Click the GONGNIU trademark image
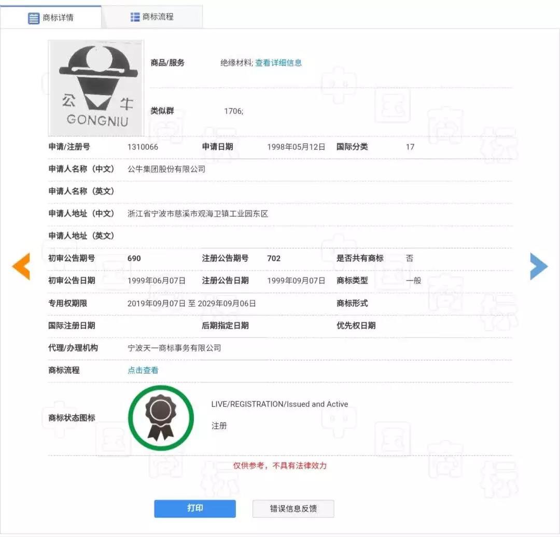The width and height of the screenshot is (560, 537). (x=96, y=88)
